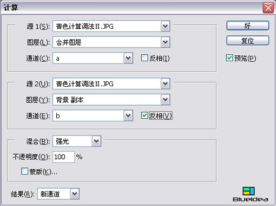Click the 青色计算调法II.JPG text in source 1
The width and height of the screenshot is (276, 206).
tap(84, 27)
